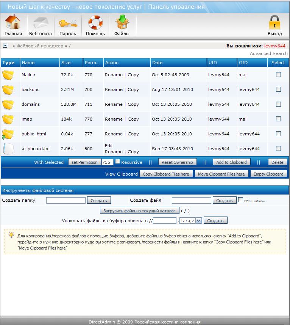
Task: Click the set Permission button
Action: coord(84,162)
